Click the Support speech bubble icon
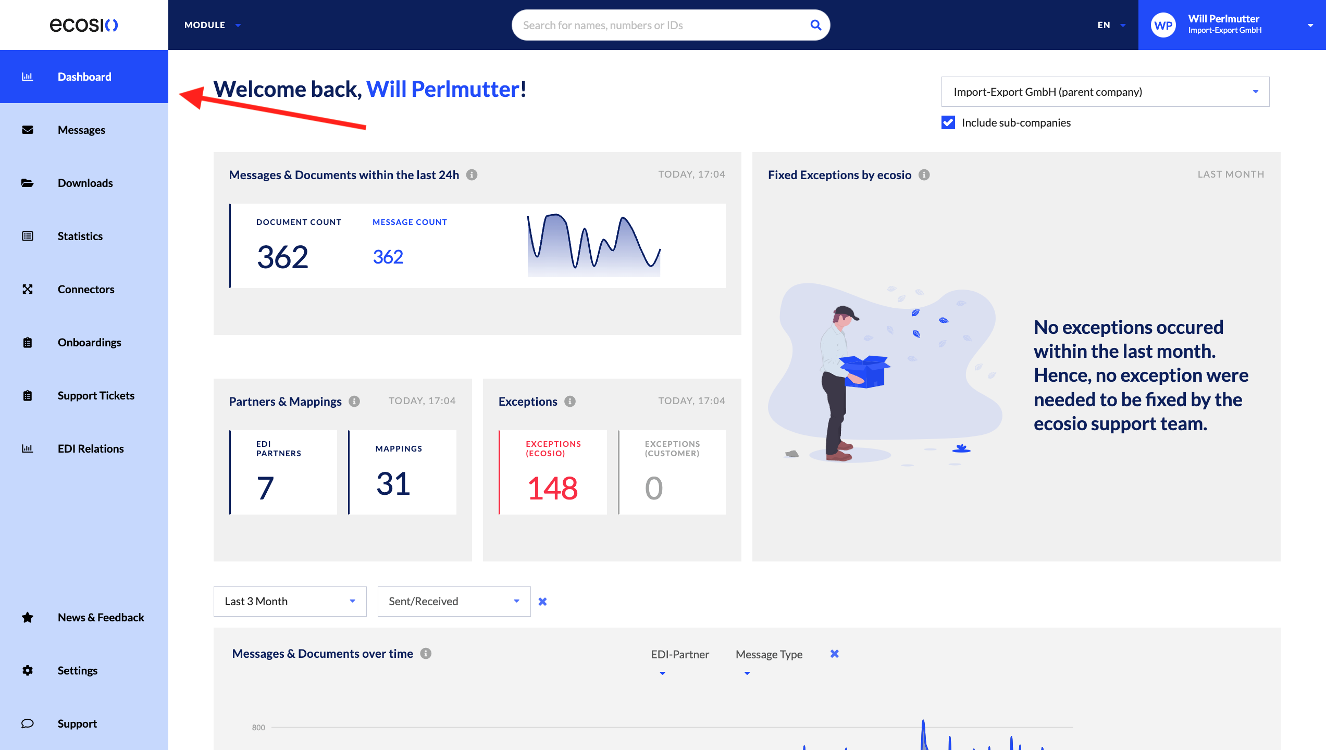Image resolution: width=1326 pixels, height=750 pixels. point(28,723)
